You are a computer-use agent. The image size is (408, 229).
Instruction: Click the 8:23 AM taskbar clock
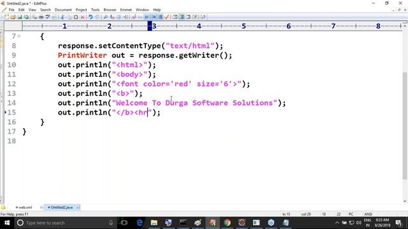tap(382, 223)
